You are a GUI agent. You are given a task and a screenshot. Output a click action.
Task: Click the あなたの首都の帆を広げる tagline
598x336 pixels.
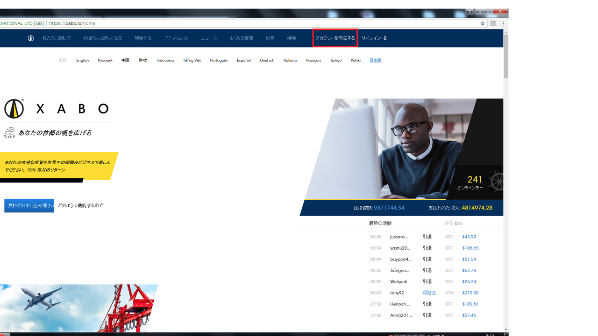pos(55,133)
